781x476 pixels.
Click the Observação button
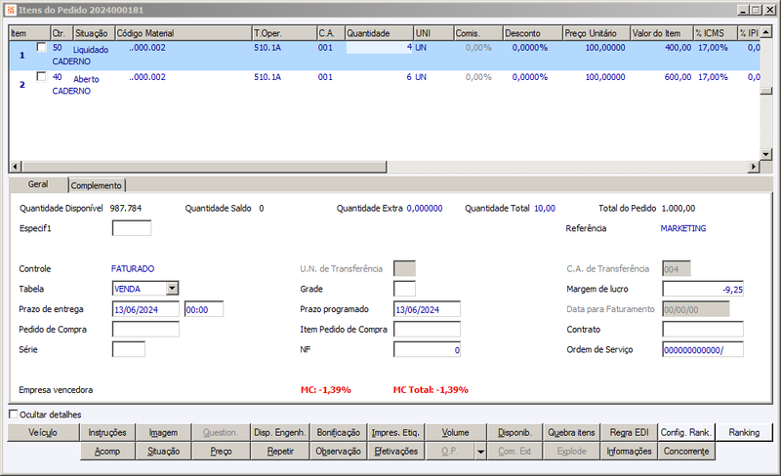338,451
